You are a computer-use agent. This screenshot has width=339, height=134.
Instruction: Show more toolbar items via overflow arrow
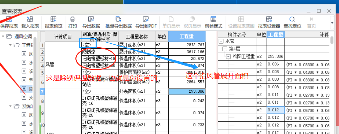[x=332, y=22]
